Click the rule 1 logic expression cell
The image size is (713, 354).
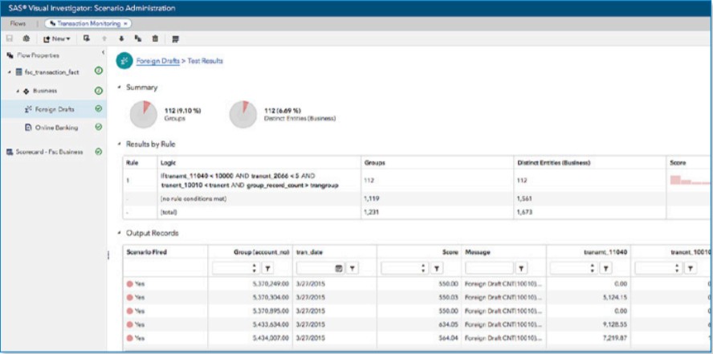[x=259, y=181]
